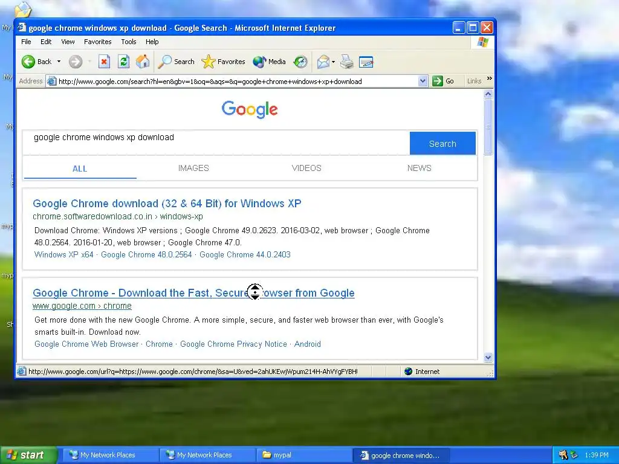Open the toolbar Search pane
619x464 pixels.
[x=176, y=62]
